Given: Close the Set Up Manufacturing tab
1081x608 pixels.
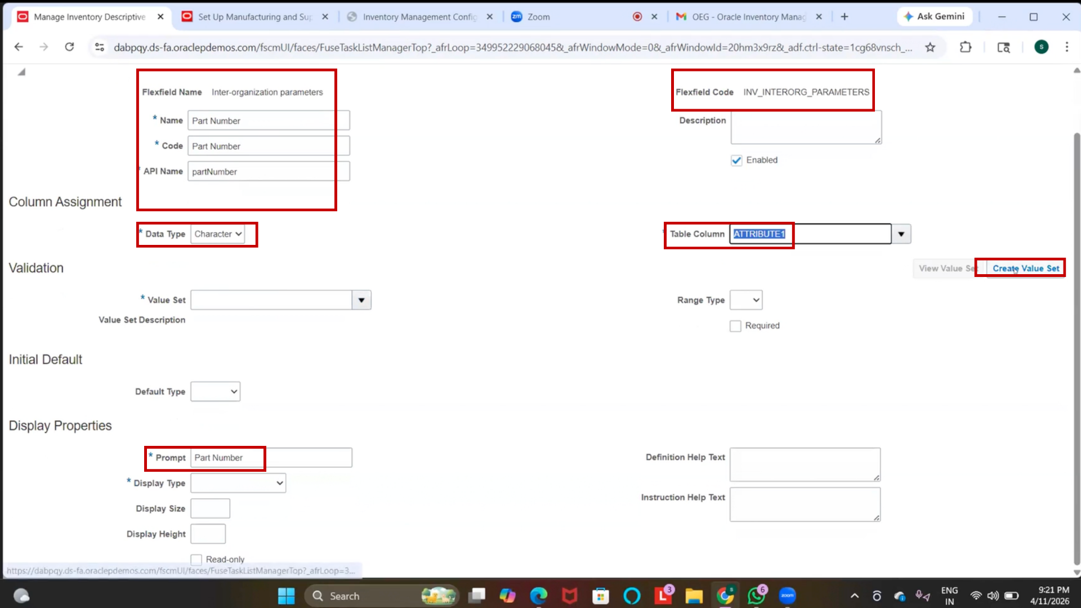Looking at the screenshot, I should pos(325,17).
